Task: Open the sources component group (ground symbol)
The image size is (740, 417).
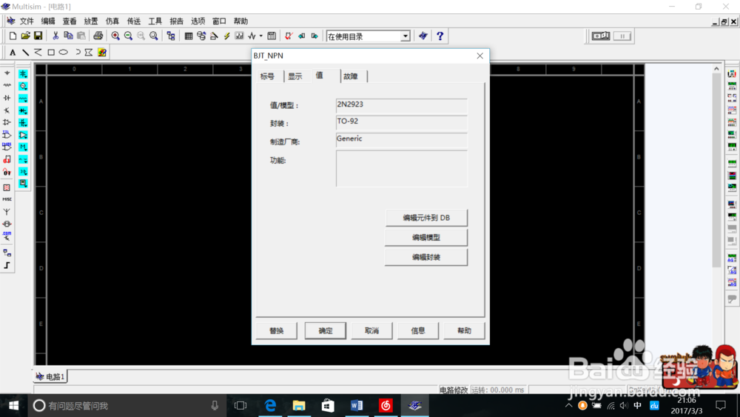Action: point(7,73)
